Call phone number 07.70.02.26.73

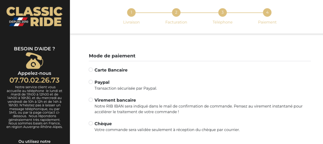[x=34, y=80]
